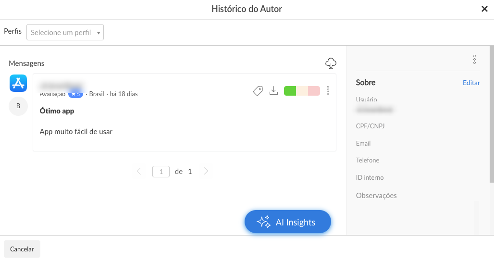Screen dimensions: 494x261
Task: Click the text App muito fácil de usar
Action: pyautogui.click(x=76, y=132)
